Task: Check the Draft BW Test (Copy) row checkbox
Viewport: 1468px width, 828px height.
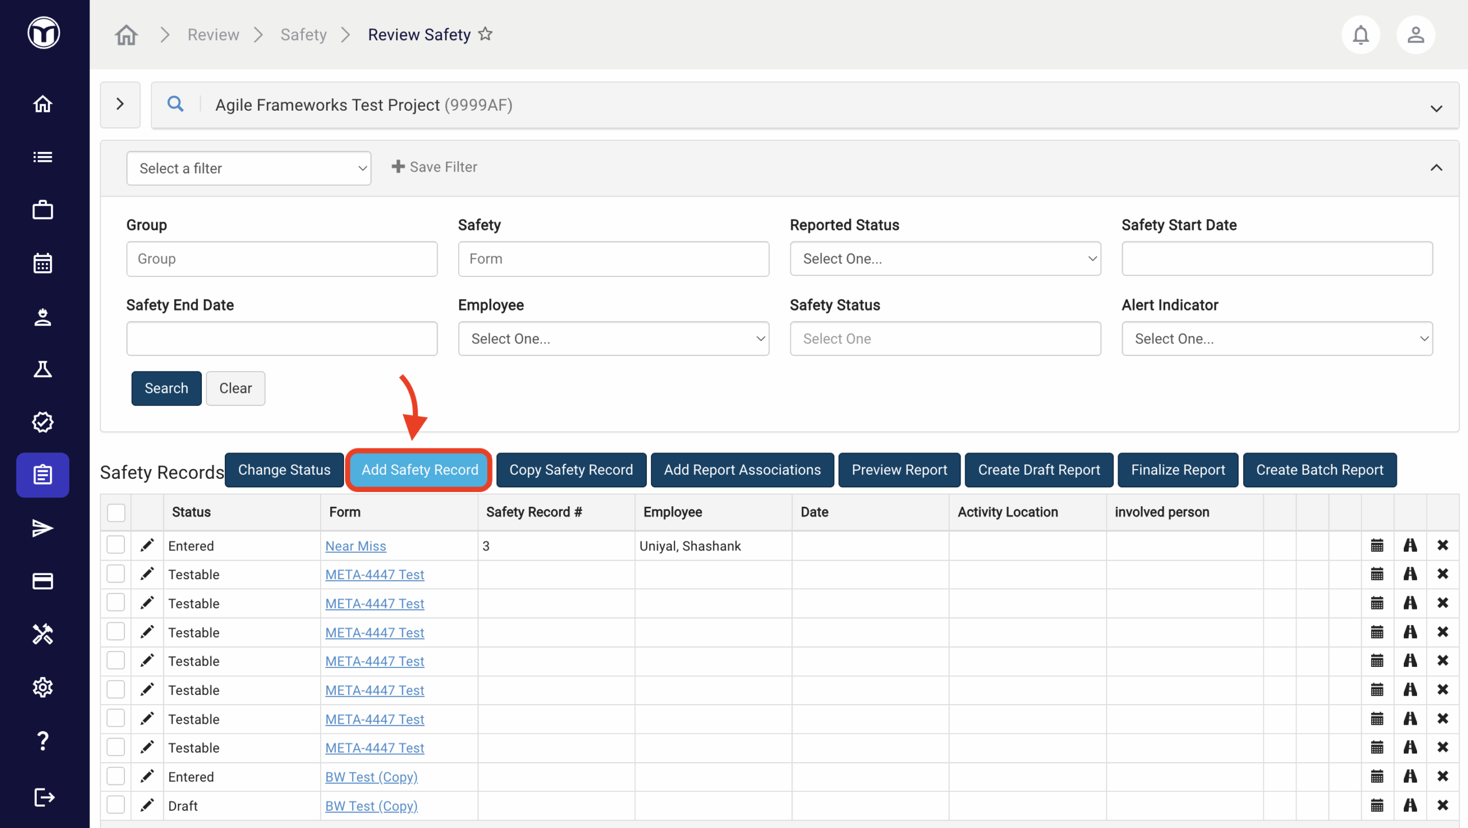Action: click(116, 806)
